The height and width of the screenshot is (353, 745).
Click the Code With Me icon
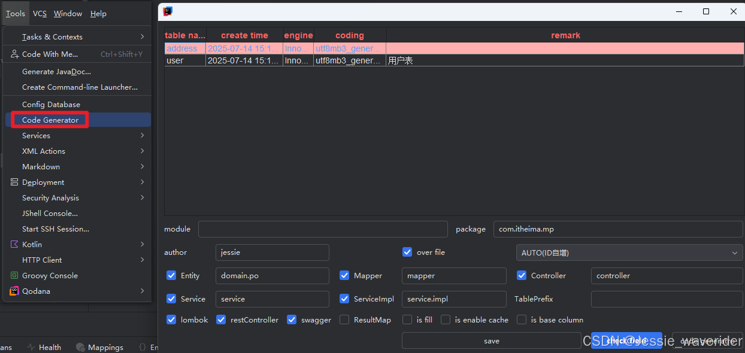pyautogui.click(x=14, y=54)
